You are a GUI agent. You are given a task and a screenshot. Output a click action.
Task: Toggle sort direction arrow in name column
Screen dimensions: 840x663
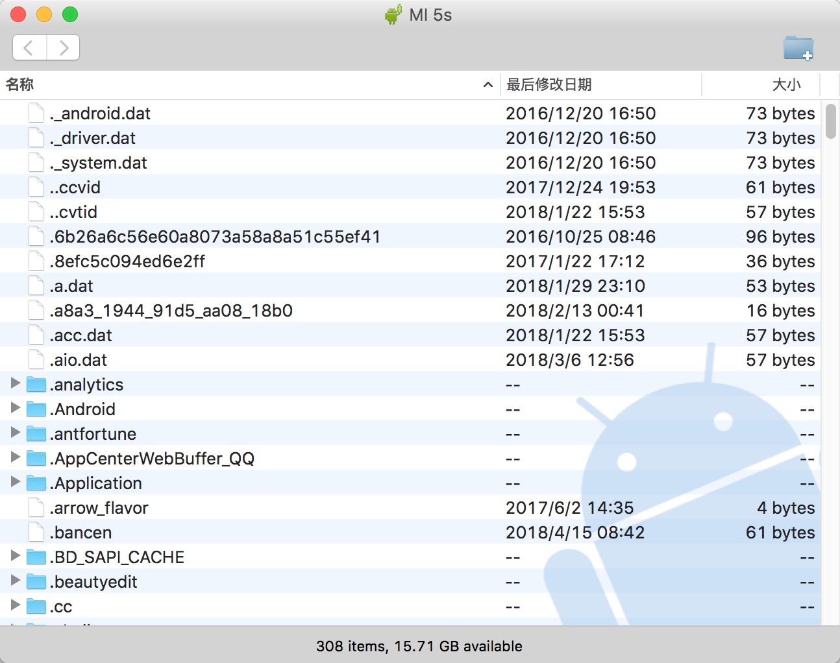click(x=488, y=84)
